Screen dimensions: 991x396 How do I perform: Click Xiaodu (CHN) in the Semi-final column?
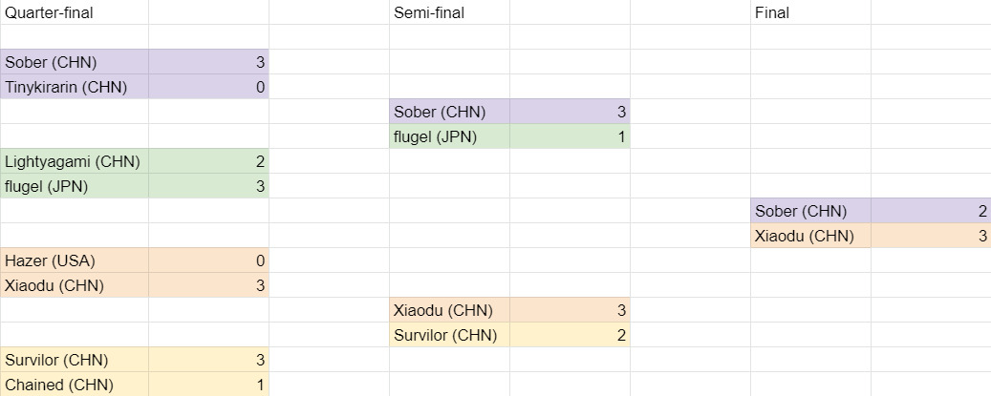[x=442, y=310]
